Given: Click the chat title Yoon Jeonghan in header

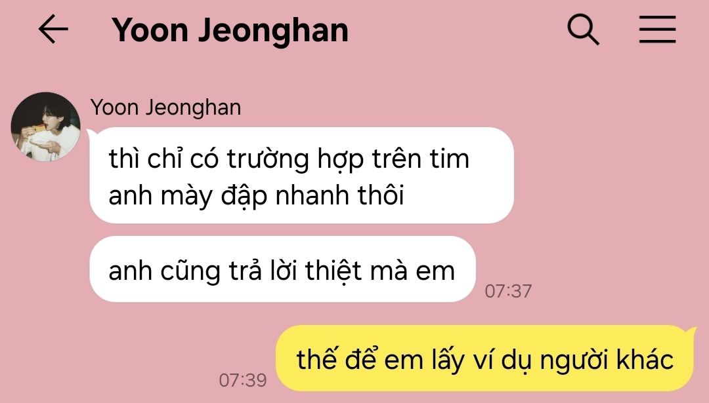Looking at the screenshot, I should 230,30.
